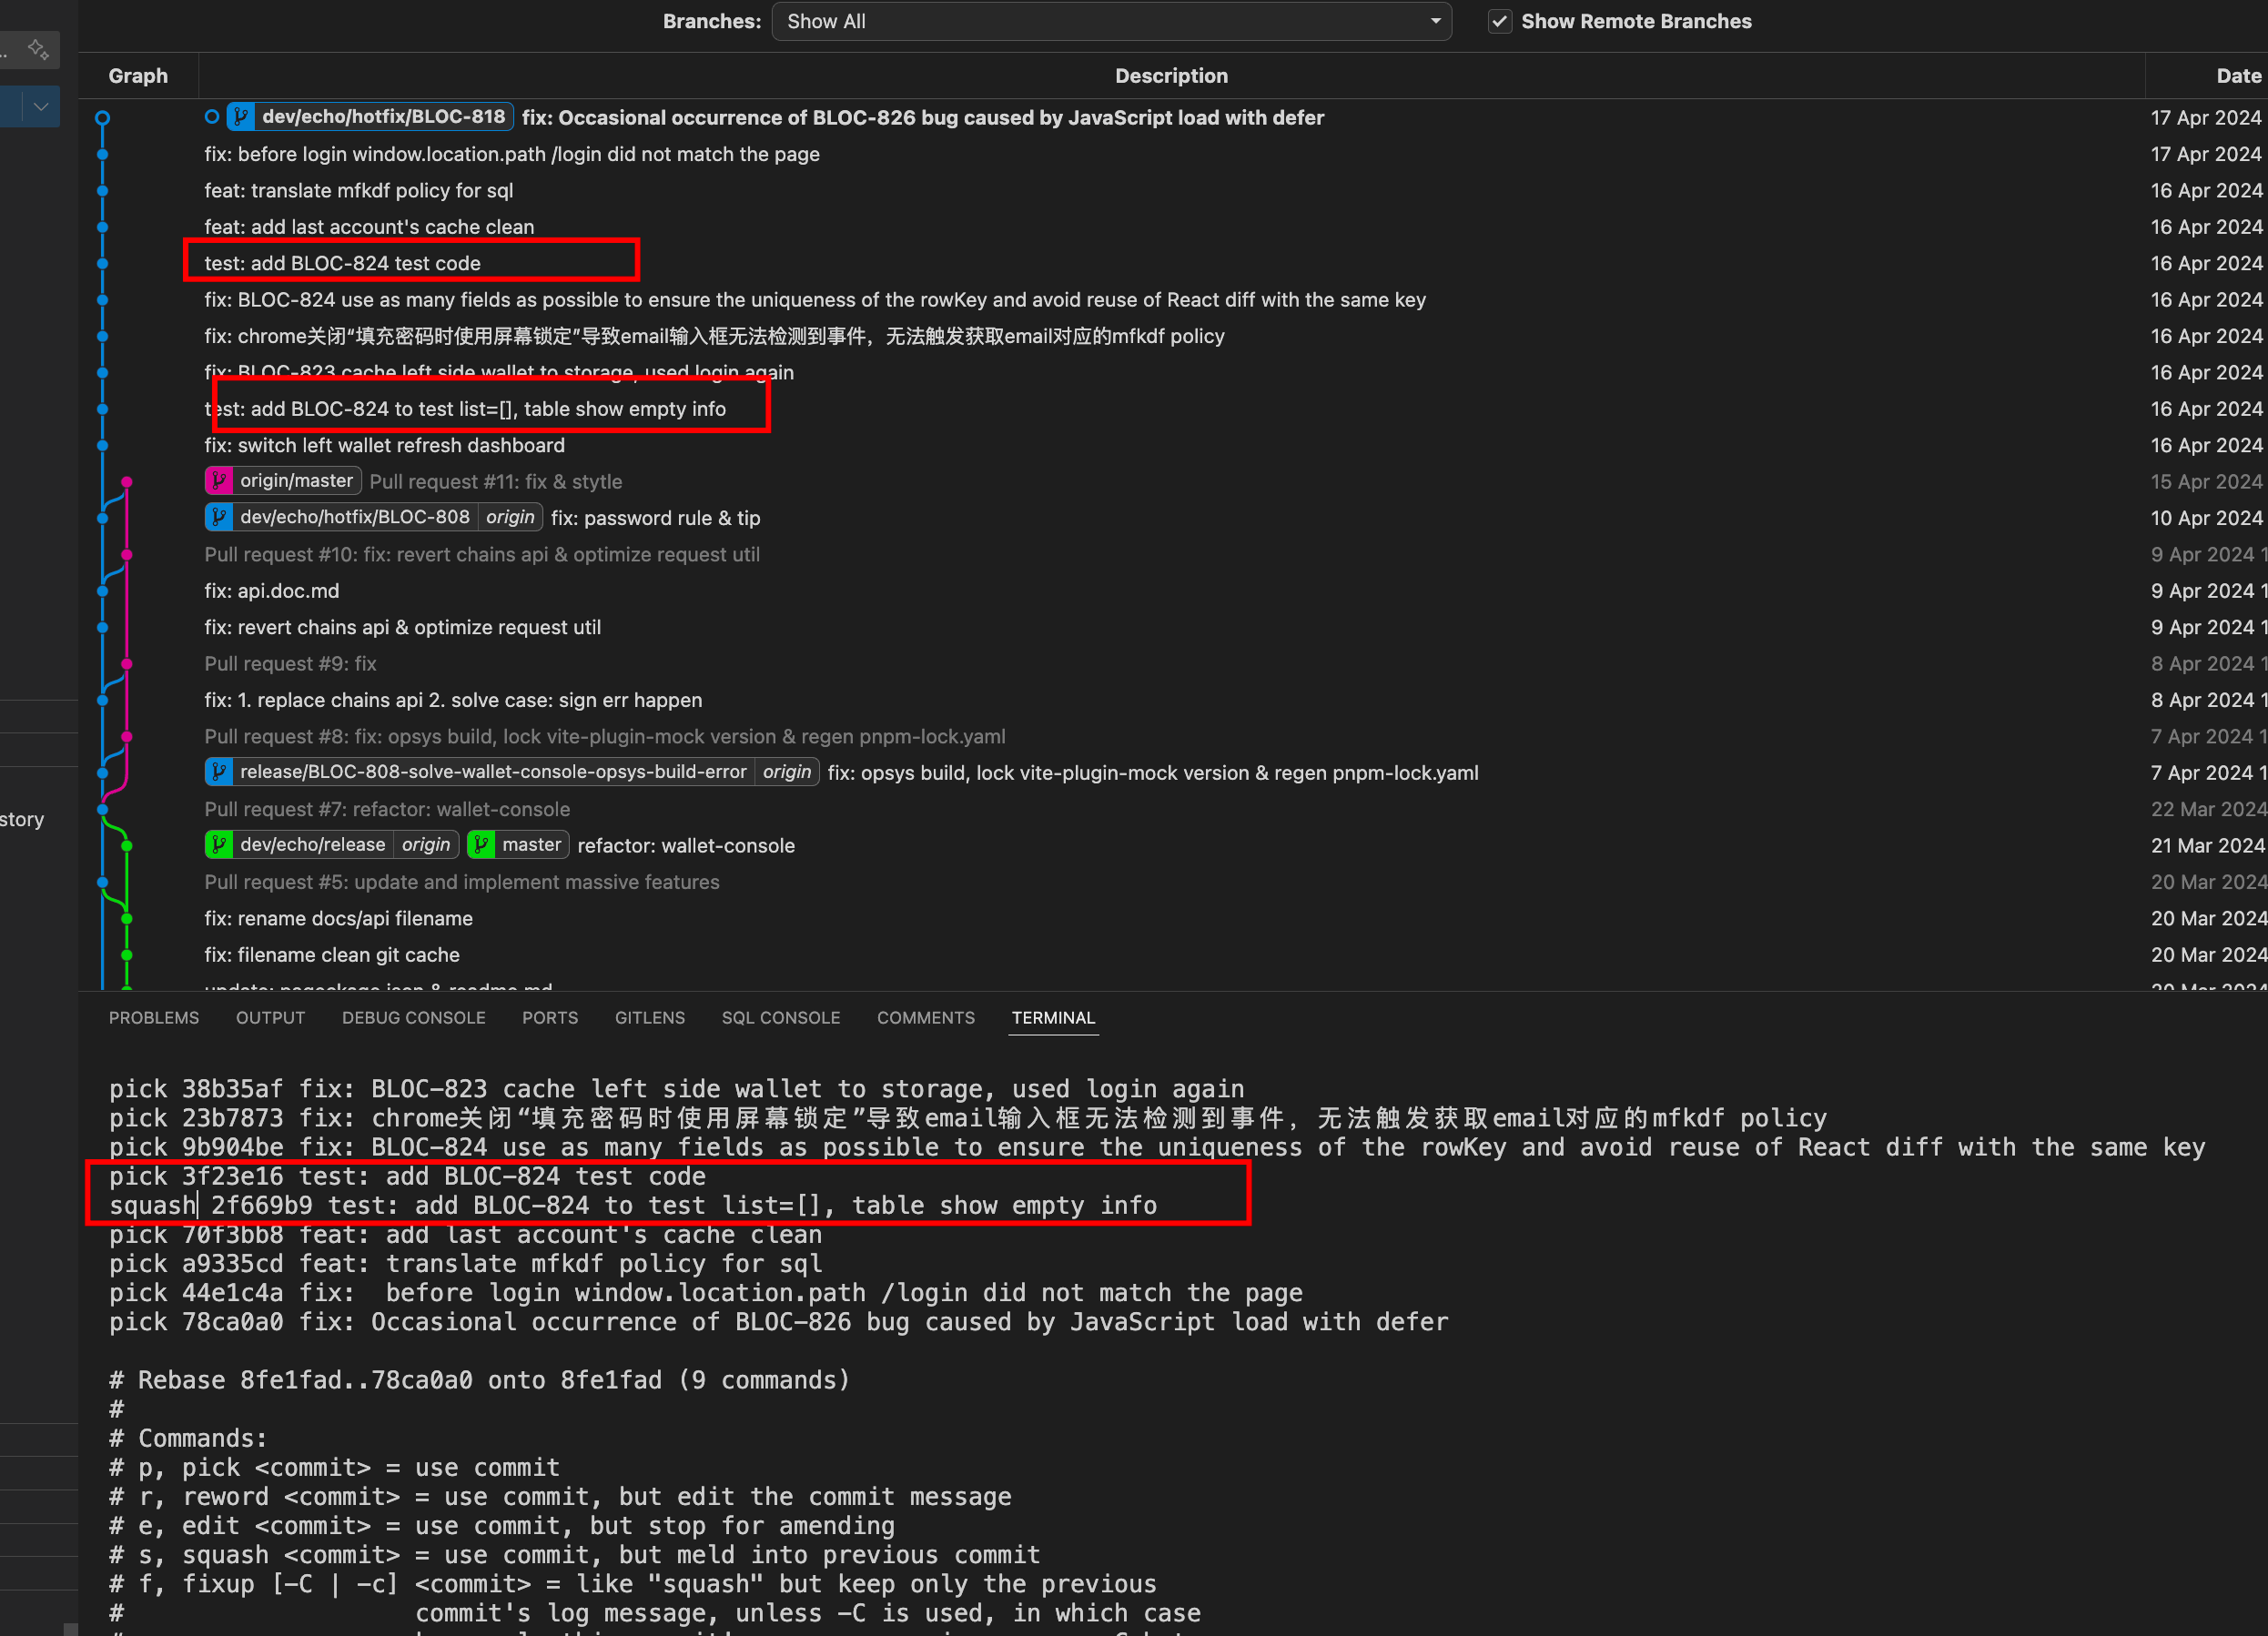2268x1636 pixels.
Task: Click the origin/master branch label
Action: (296, 481)
